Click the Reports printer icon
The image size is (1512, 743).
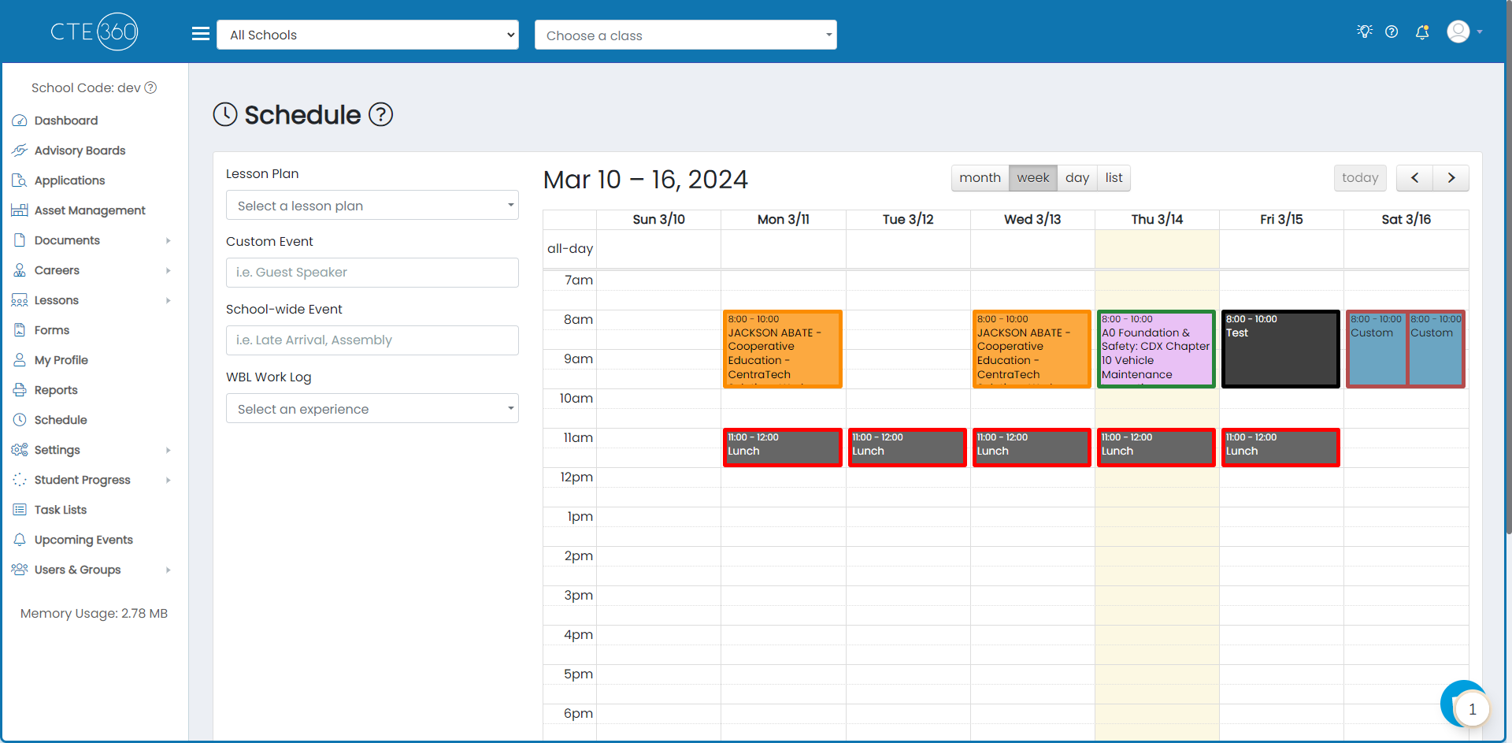click(20, 390)
